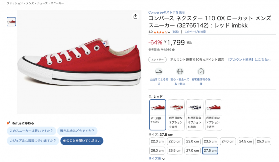279x162 pixels.
Task: Click the customer information protection bag icon
Action: (201, 72)
